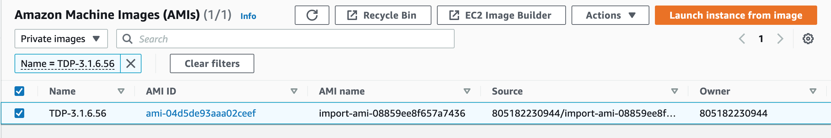Sort by Name column arrow
The height and width of the screenshot is (138, 831).
pyautogui.click(x=121, y=91)
